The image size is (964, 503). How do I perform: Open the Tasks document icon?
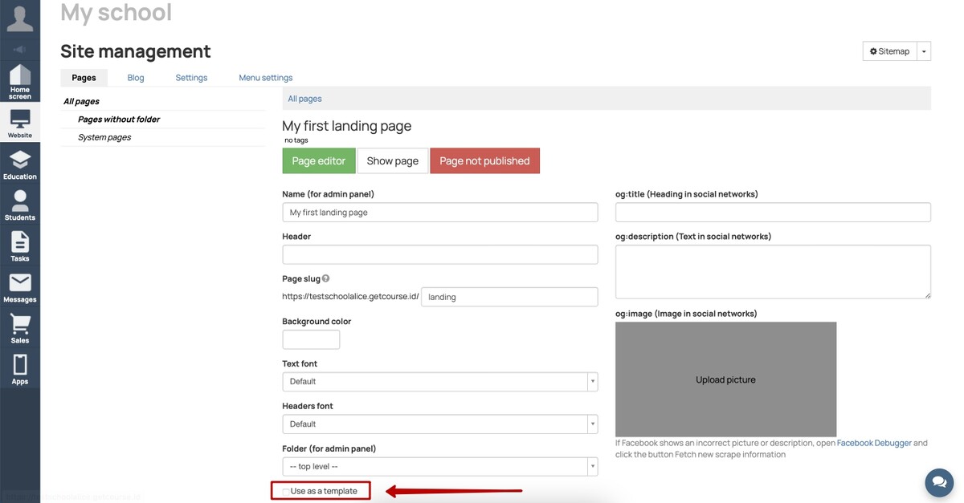click(20, 246)
